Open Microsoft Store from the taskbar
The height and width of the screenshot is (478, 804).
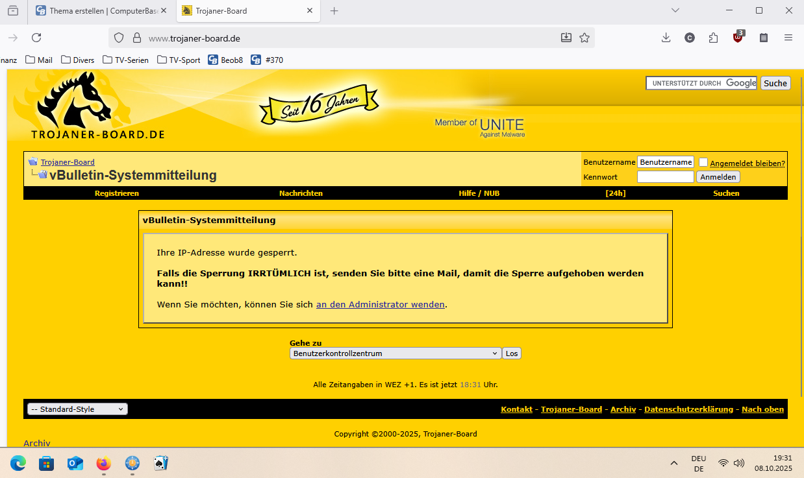coord(47,463)
